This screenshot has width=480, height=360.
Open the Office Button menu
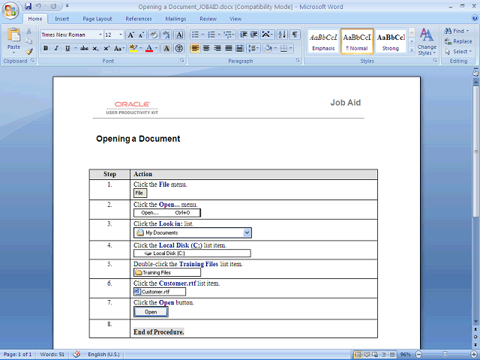pos(10,10)
